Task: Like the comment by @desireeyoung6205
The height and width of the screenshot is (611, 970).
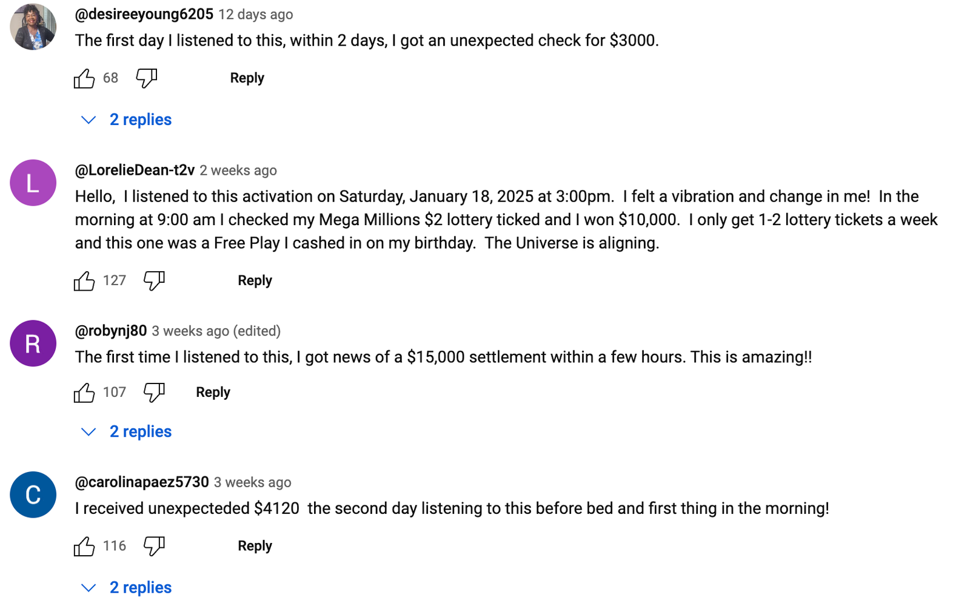Action: click(84, 78)
